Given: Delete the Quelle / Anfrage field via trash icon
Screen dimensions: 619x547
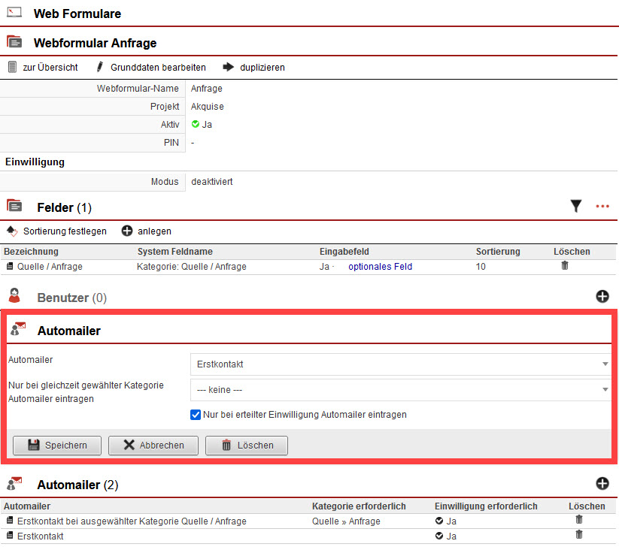Looking at the screenshot, I should pos(565,265).
